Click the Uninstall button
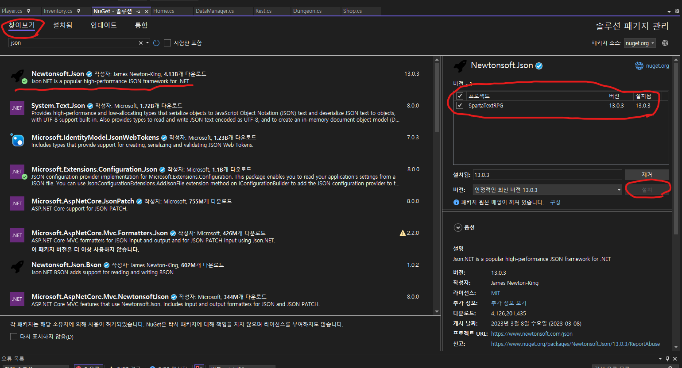The height and width of the screenshot is (368, 682). (x=647, y=175)
